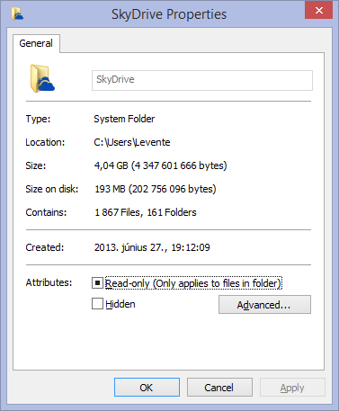Enable the Hidden attribute checkbox
This screenshot has height=411, width=339.
(97, 304)
